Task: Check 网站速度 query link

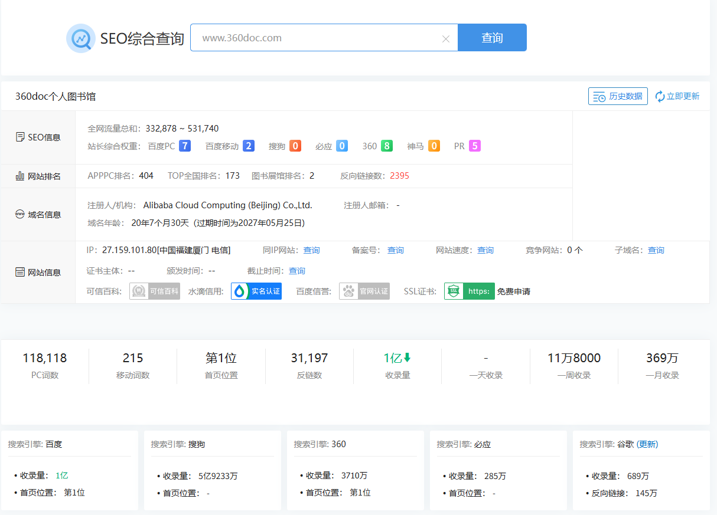Action: [485, 250]
